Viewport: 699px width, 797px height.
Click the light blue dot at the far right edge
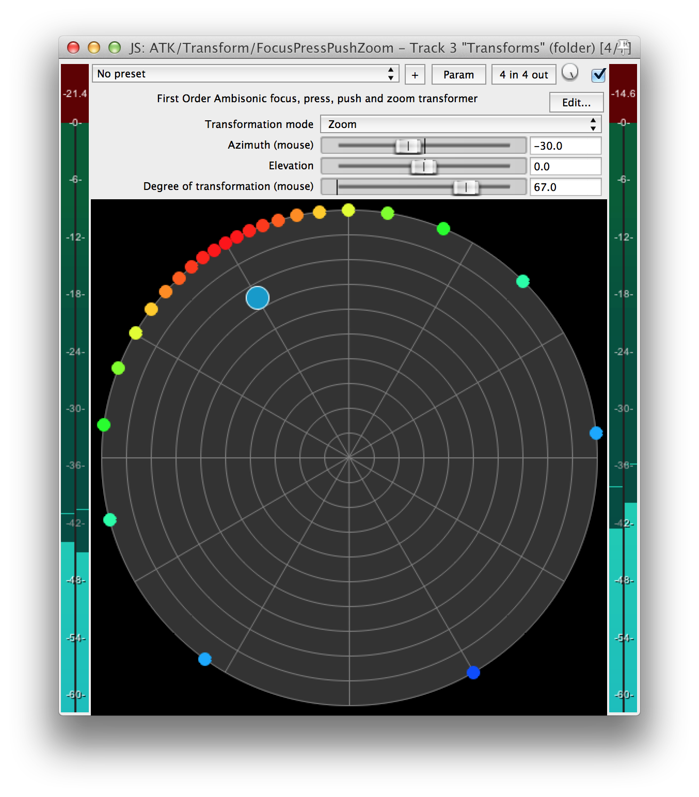596,433
